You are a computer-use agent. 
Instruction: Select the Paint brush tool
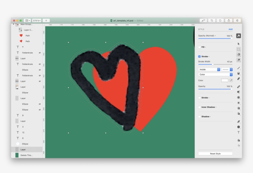coord(238,68)
